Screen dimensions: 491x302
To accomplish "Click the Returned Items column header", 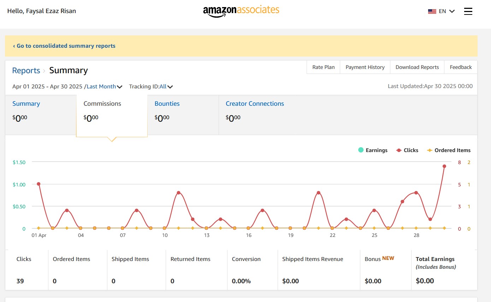I will (x=190, y=259).
